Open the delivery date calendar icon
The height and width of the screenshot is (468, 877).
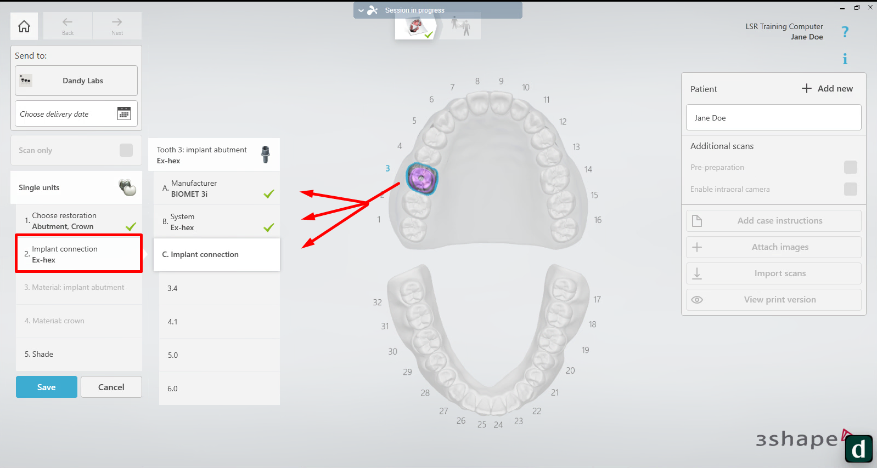124,113
